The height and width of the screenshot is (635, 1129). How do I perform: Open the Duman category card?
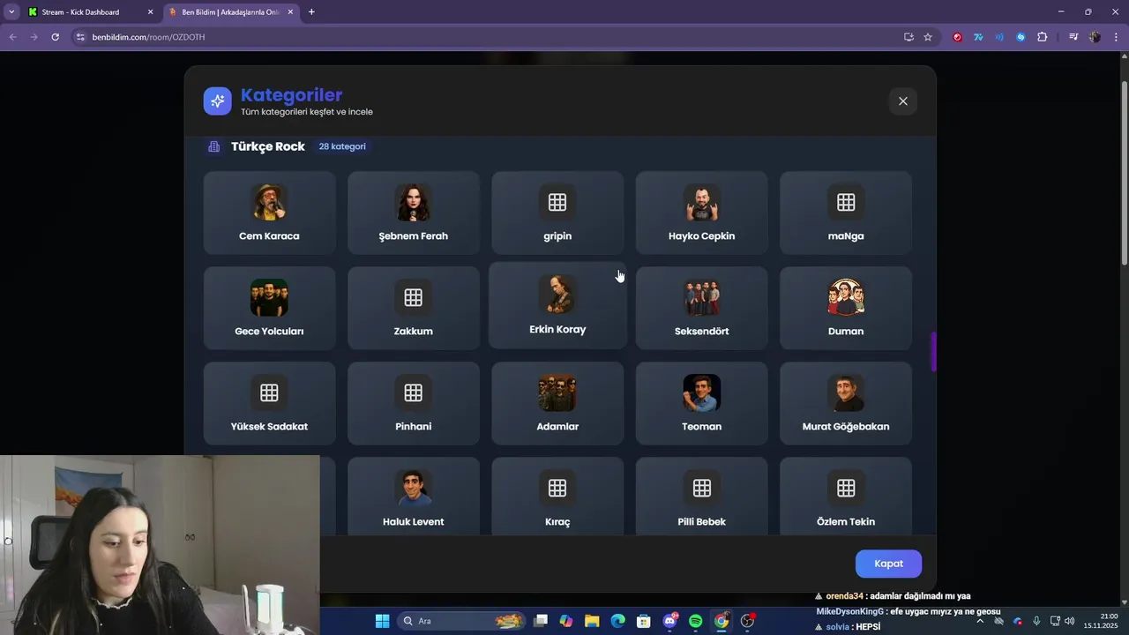click(846, 308)
